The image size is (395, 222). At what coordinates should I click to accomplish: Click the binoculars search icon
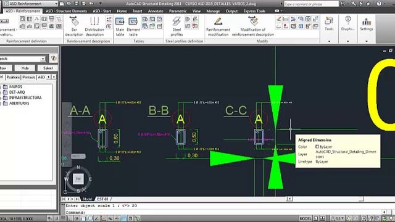coord(343,4)
